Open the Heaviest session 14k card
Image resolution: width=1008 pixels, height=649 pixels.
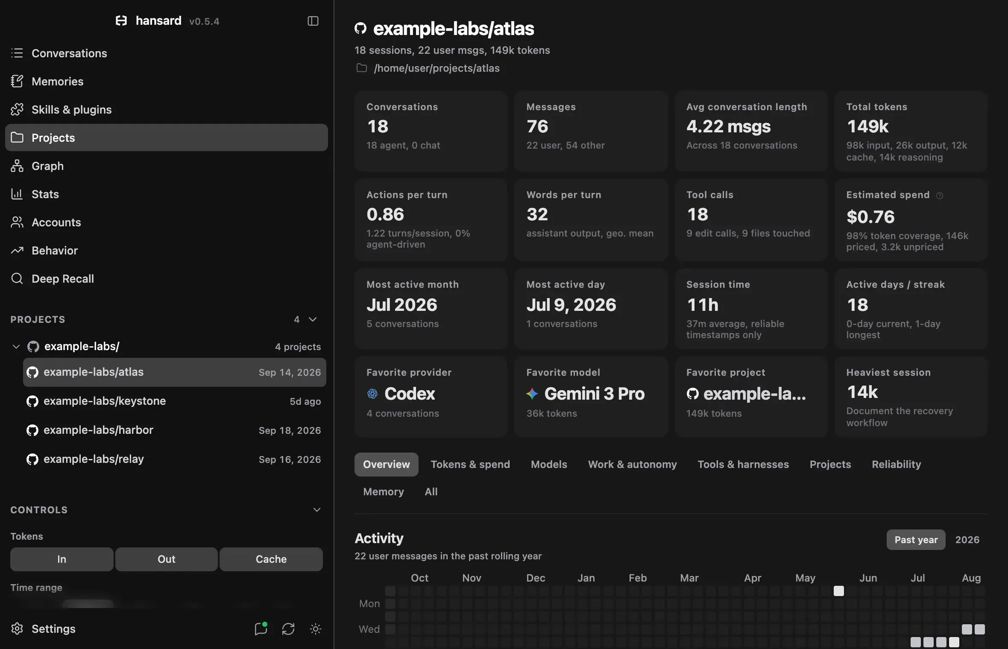pos(911,397)
